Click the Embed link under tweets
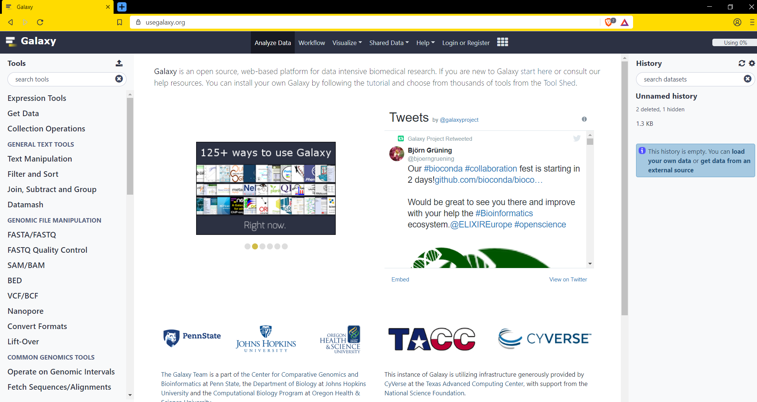 pos(400,280)
